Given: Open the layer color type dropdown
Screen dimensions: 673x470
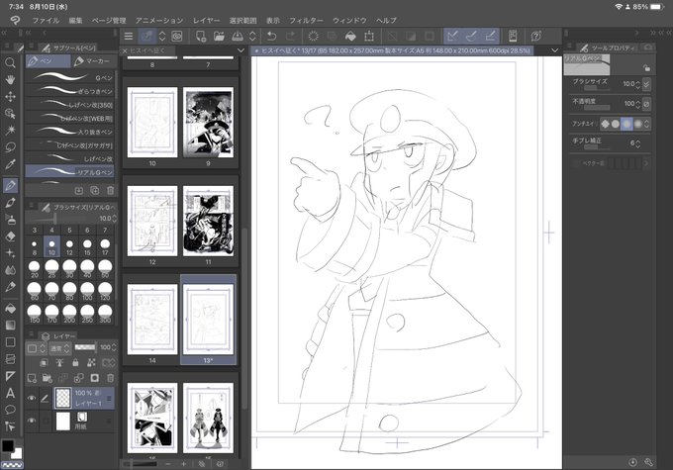Looking at the screenshot, I should [x=37, y=348].
